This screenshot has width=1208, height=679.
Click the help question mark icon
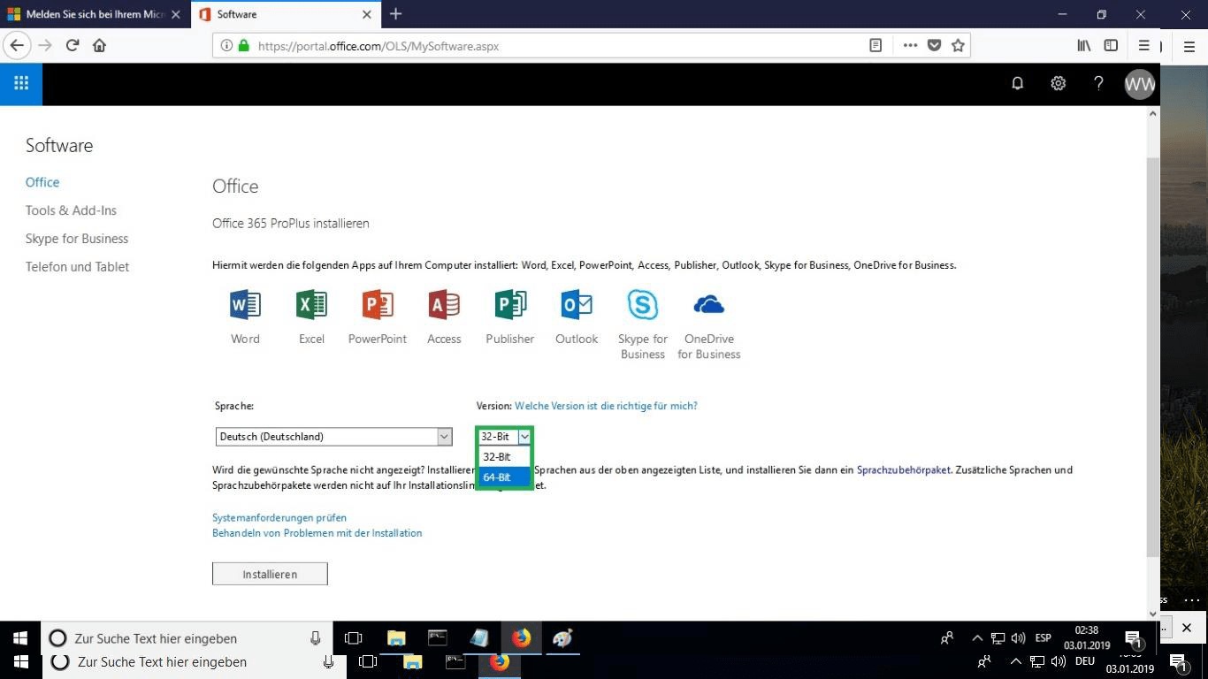(1098, 83)
